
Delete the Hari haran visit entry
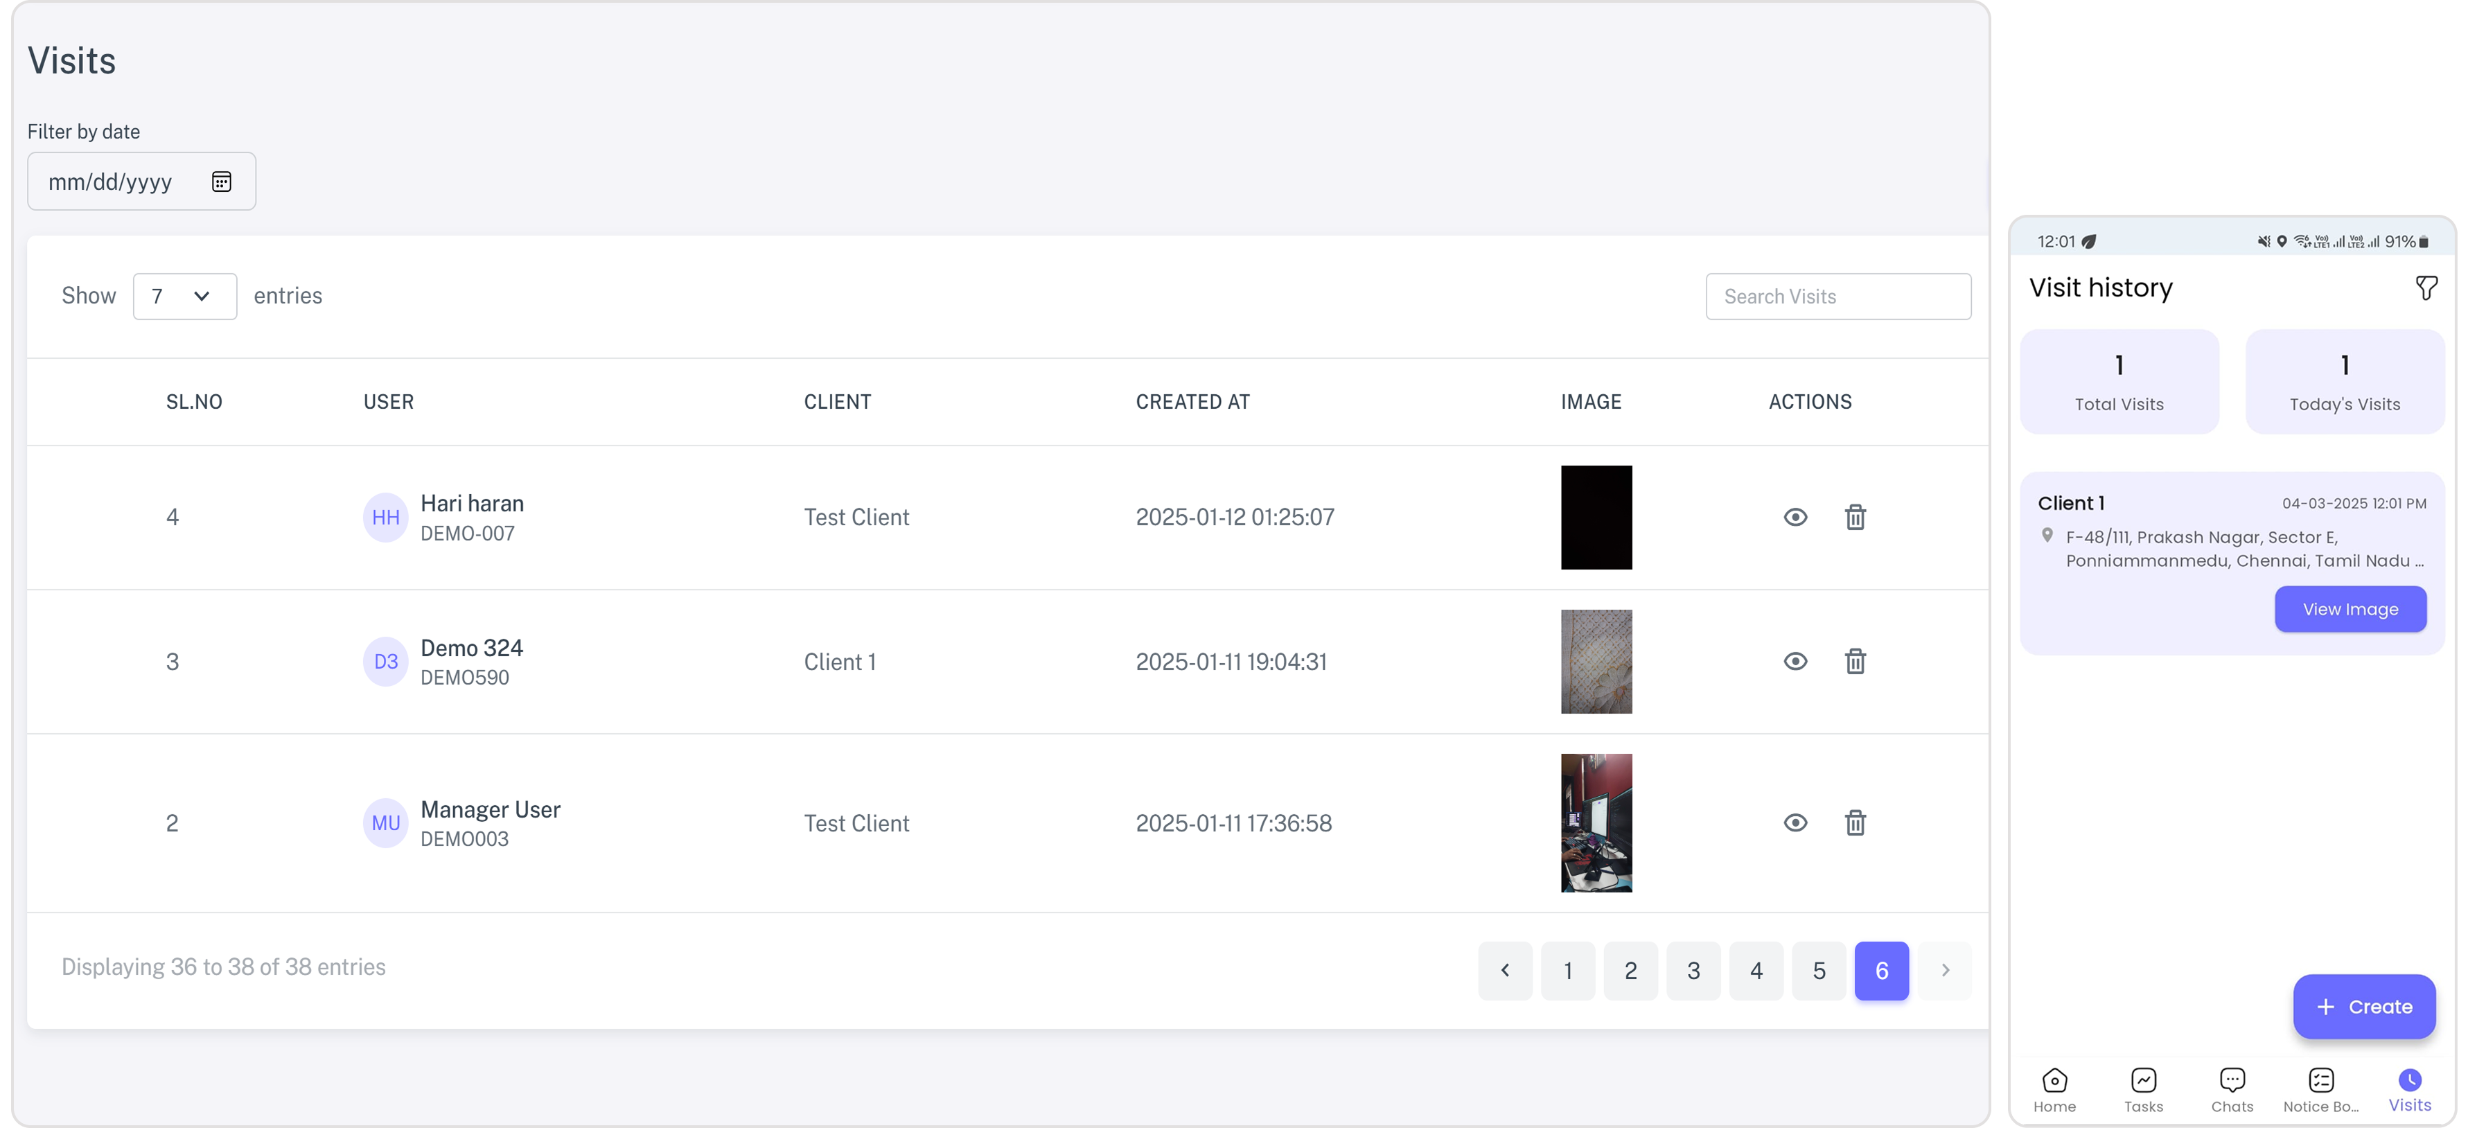(1855, 518)
